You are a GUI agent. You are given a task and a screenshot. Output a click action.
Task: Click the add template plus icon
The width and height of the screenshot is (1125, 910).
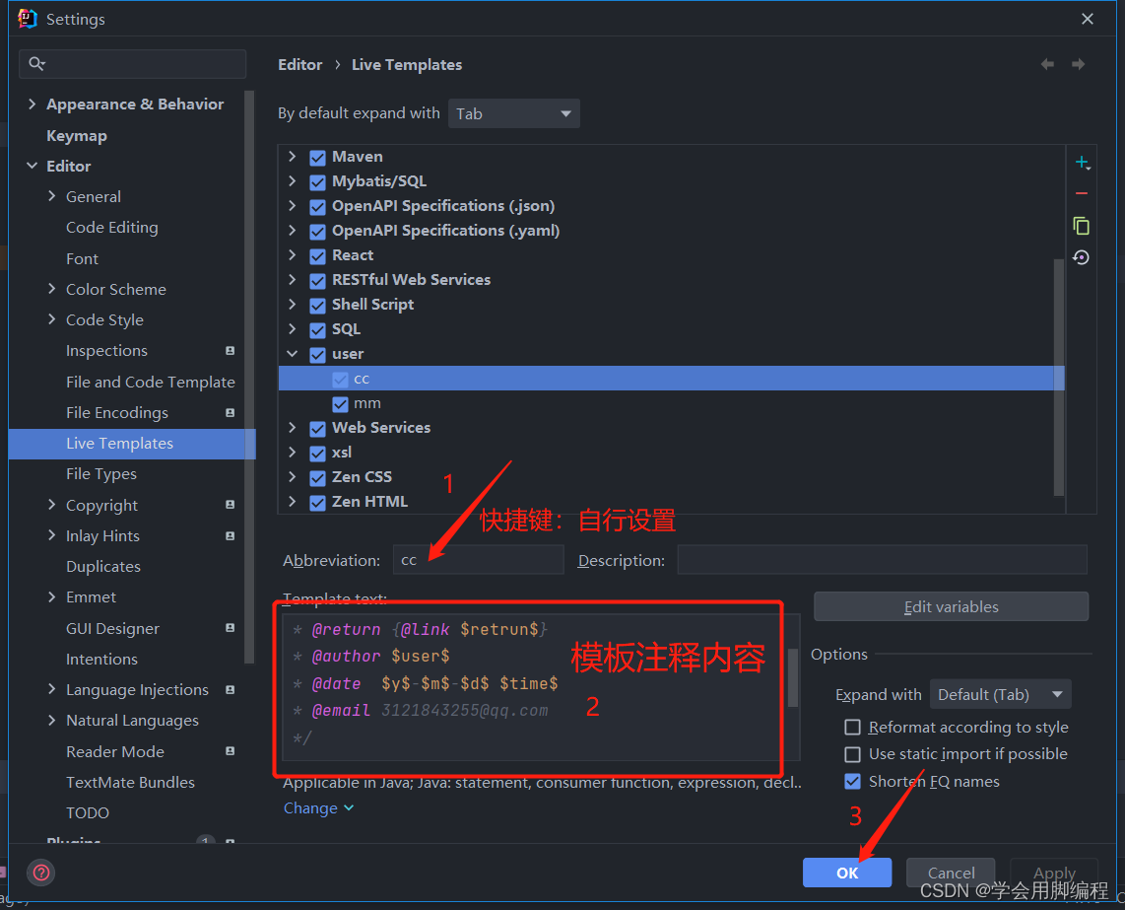1082,163
